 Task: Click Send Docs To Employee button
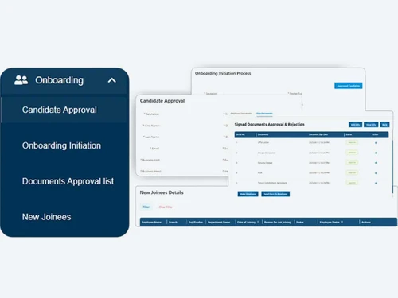[x=275, y=194]
